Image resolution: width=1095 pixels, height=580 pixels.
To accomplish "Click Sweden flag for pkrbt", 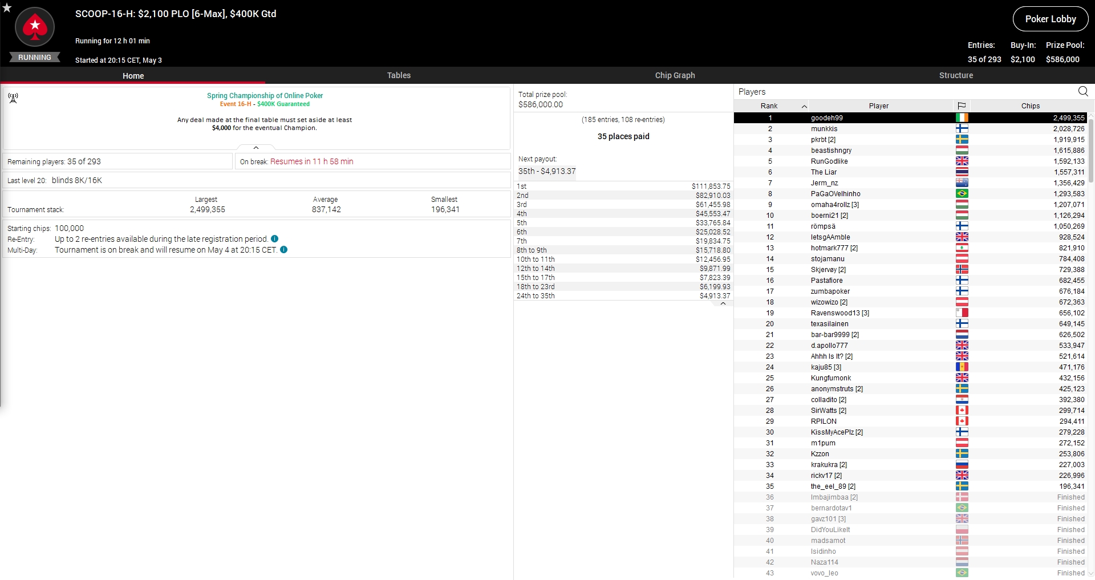I will (x=962, y=140).
